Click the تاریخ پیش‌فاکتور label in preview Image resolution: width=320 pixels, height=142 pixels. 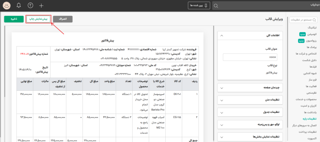click(42, 70)
